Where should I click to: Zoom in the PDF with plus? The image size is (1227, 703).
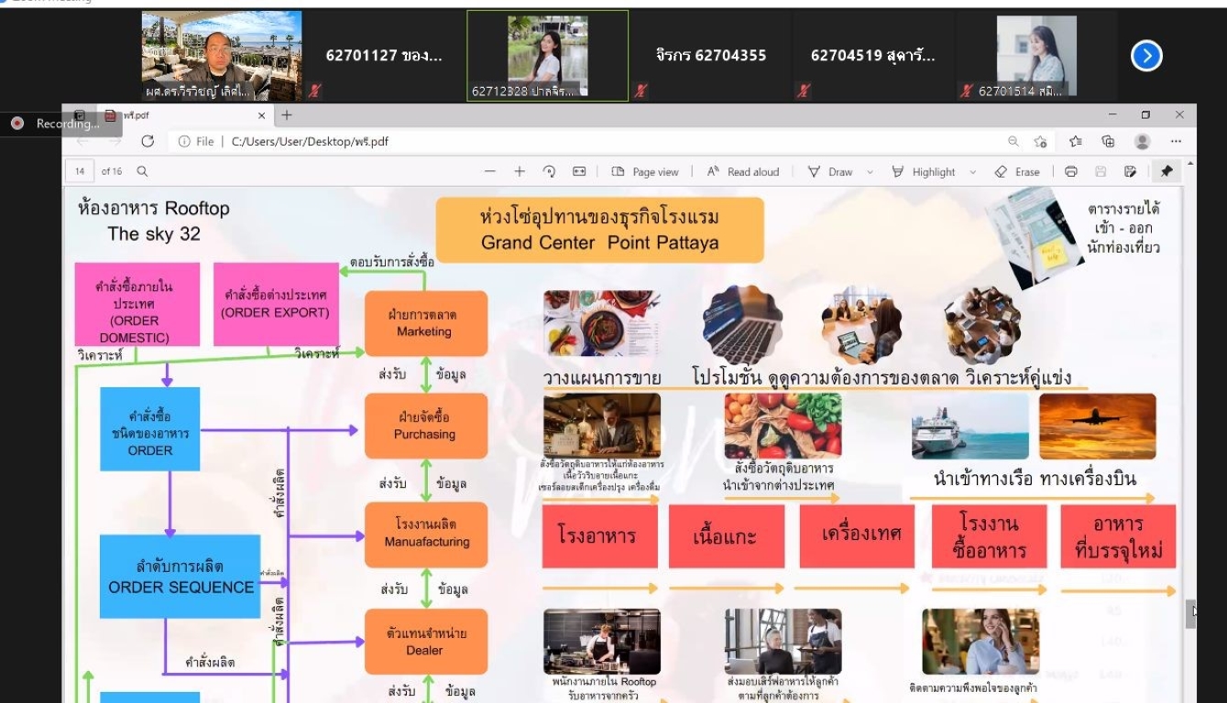pyautogui.click(x=520, y=171)
